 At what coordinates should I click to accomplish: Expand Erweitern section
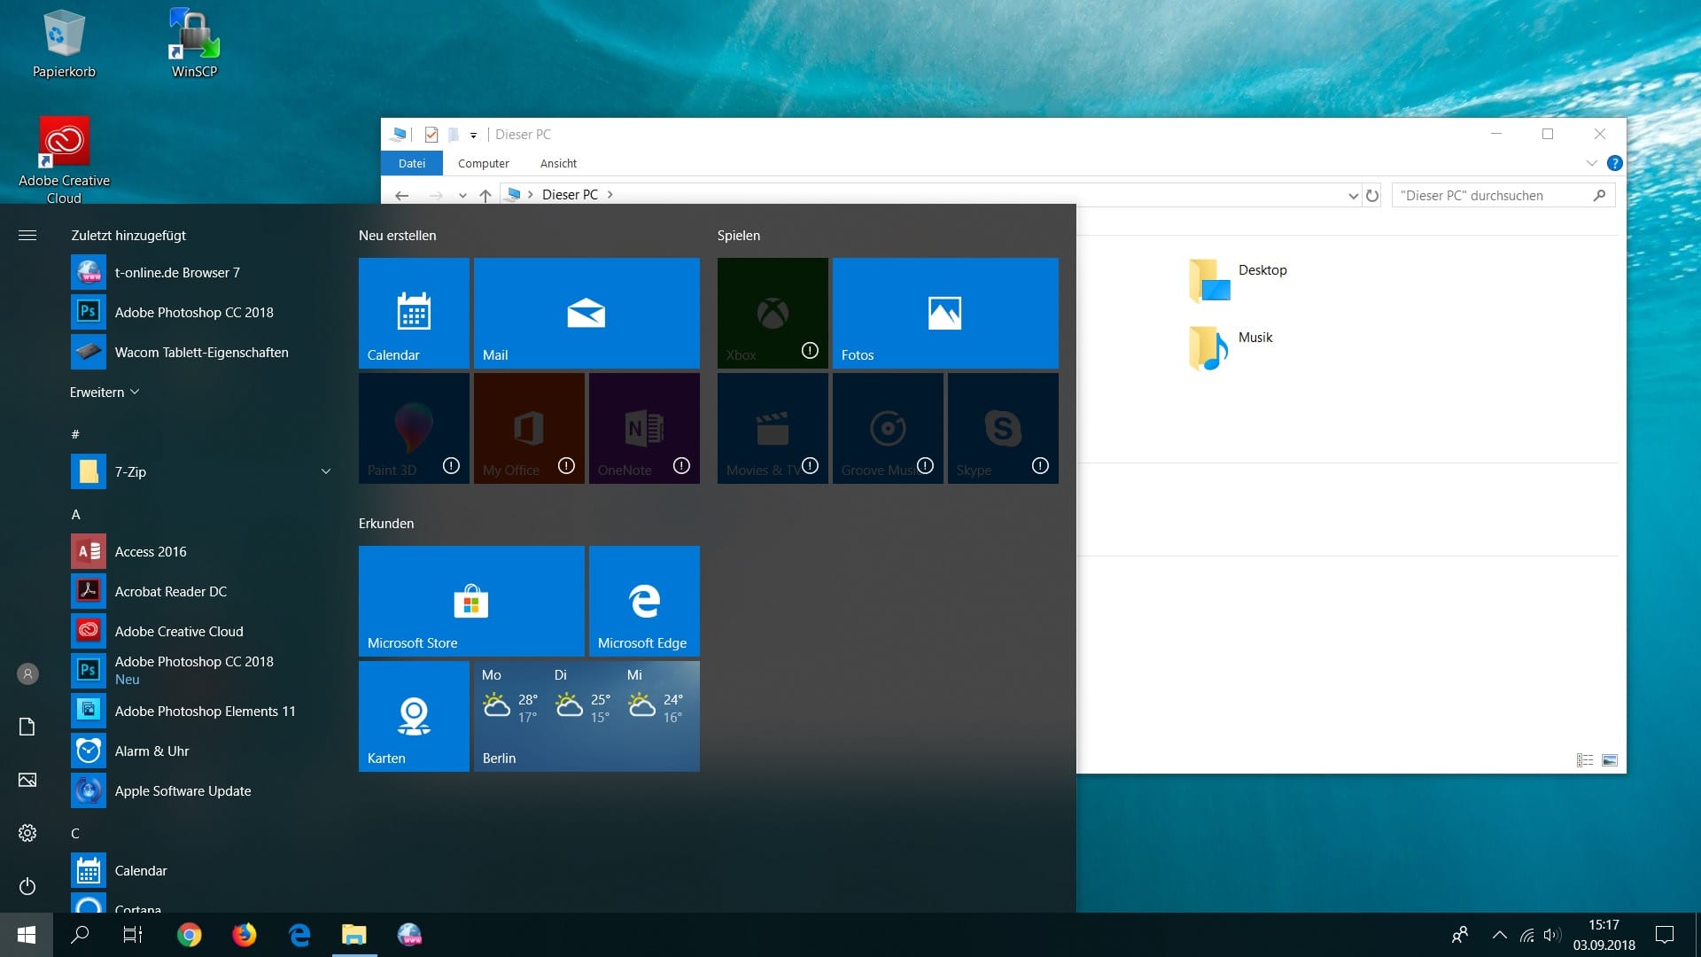click(x=104, y=390)
